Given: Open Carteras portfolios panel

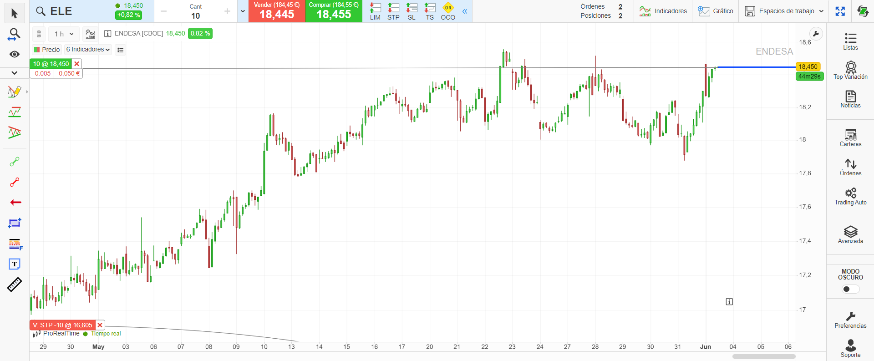Looking at the screenshot, I should (x=850, y=137).
